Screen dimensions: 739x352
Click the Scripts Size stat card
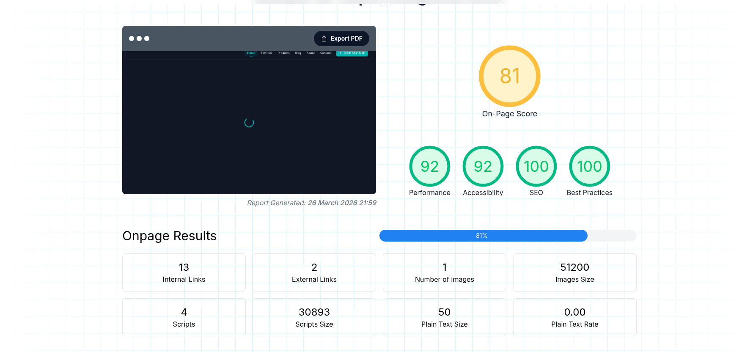[x=314, y=317]
